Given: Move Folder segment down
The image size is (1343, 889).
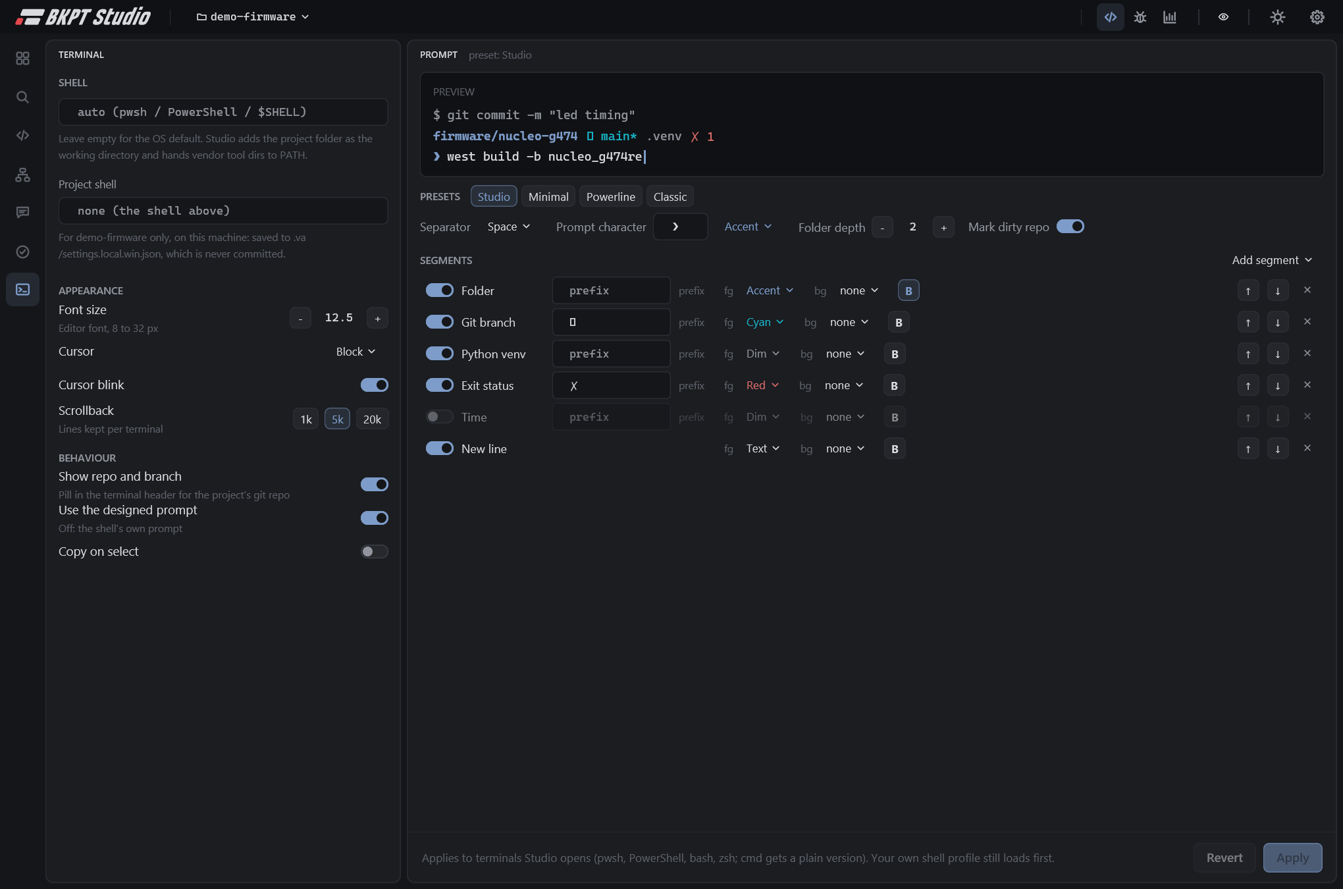Looking at the screenshot, I should coord(1278,290).
